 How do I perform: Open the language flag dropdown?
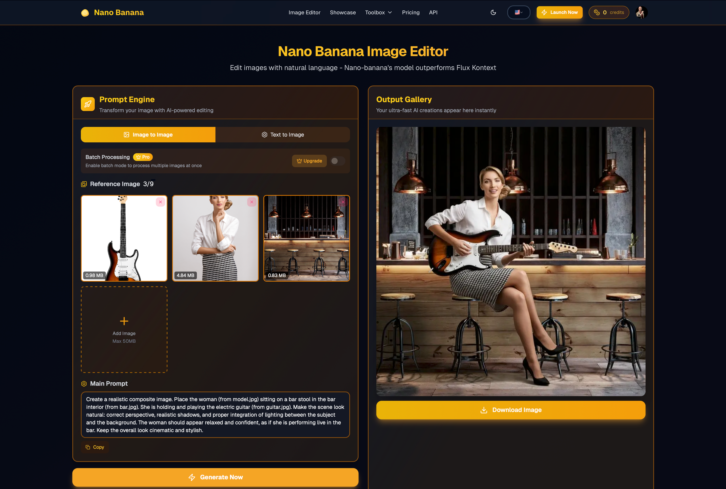[x=518, y=12]
